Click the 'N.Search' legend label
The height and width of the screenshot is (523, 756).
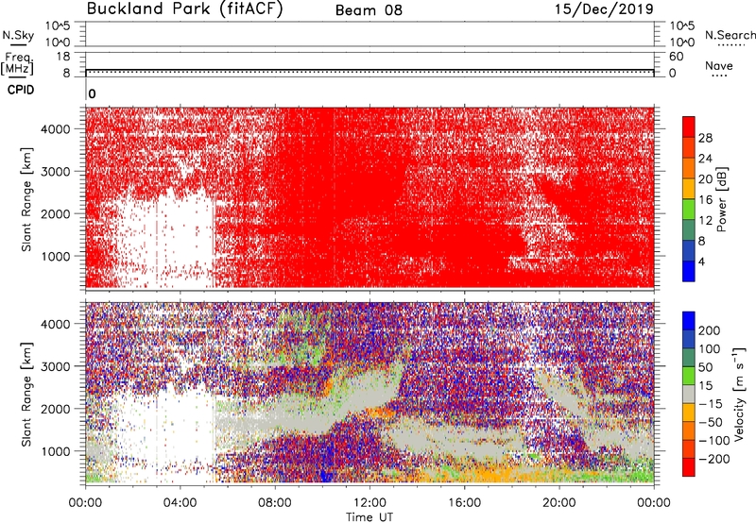(x=730, y=35)
